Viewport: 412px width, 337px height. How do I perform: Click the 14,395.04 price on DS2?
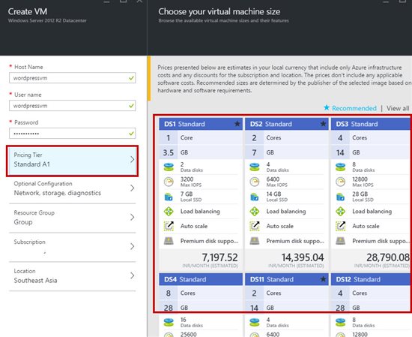[303, 257]
